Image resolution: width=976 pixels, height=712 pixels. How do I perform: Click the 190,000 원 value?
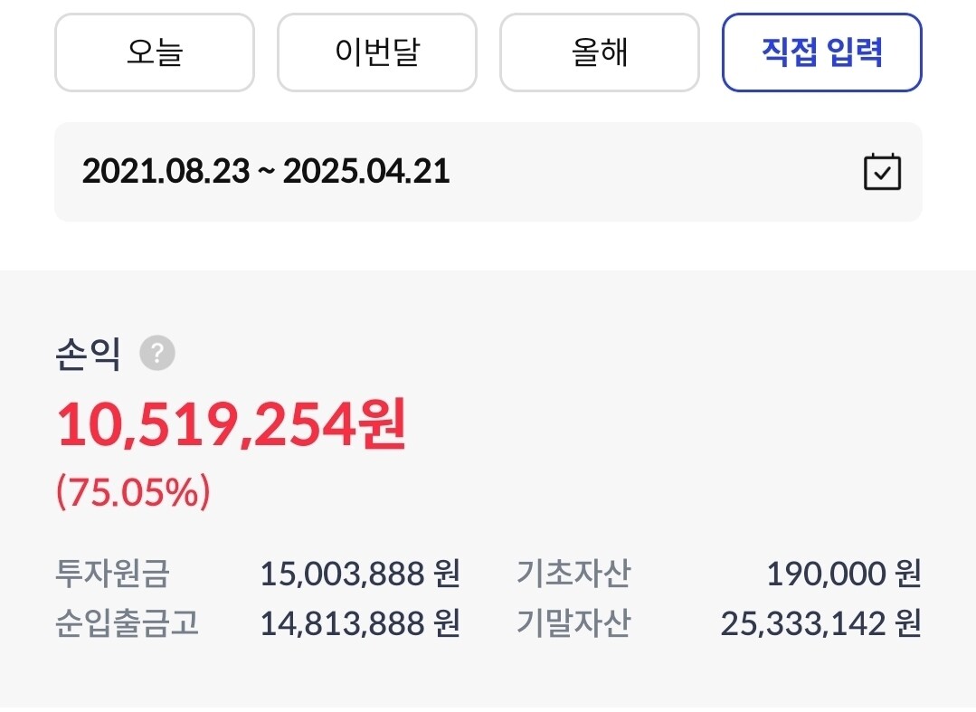click(843, 573)
